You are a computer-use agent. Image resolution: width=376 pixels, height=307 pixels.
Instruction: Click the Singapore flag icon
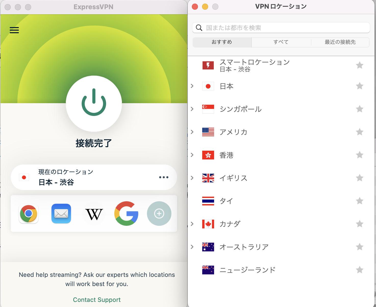point(208,109)
